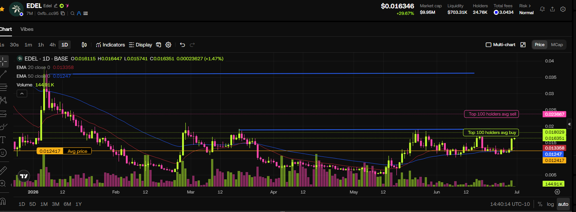Click the 0xfb...cc95 contract address

coord(48,13)
